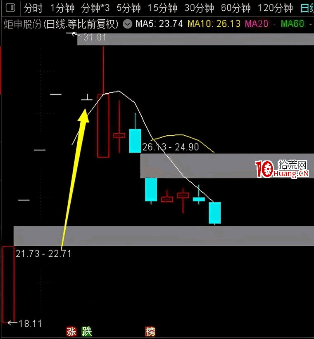This screenshot has width=314, height=339.
Task: Select the last cyan candlestick on the right
Action: (214, 213)
